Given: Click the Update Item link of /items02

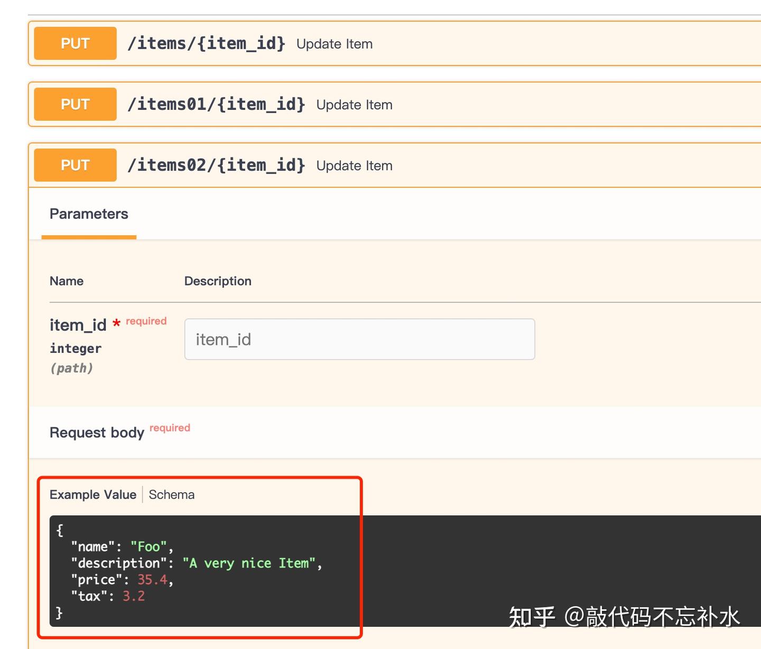Looking at the screenshot, I should point(354,165).
